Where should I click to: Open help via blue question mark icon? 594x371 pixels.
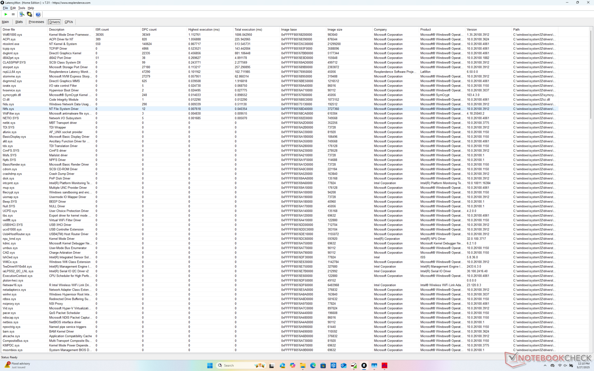click(38, 14)
